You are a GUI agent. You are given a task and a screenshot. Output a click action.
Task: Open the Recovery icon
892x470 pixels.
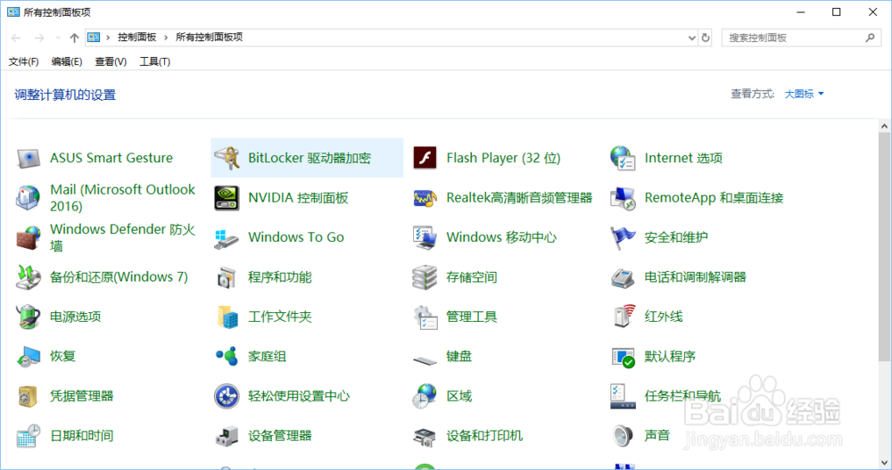[x=28, y=357]
